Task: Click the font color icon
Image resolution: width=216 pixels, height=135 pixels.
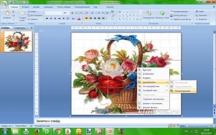Action: (x=79, y=18)
